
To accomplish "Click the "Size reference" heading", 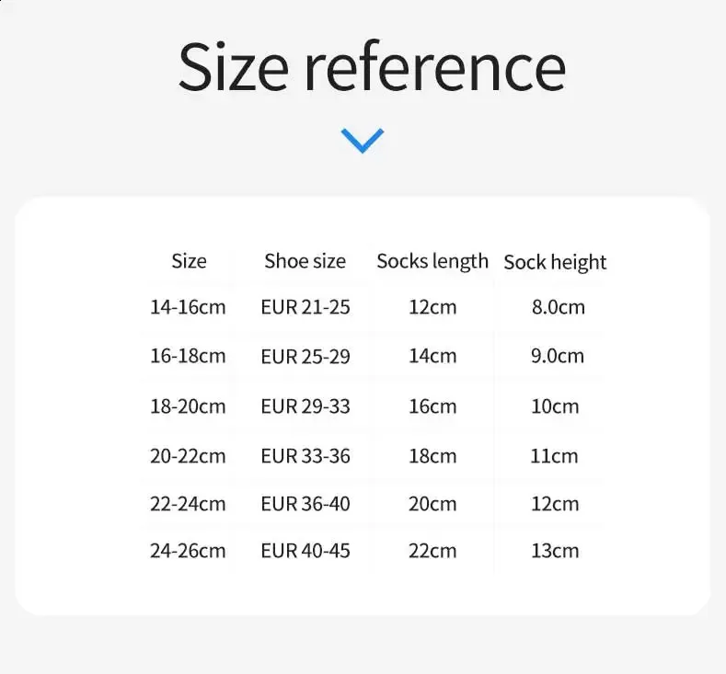I will tap(371, 66).
